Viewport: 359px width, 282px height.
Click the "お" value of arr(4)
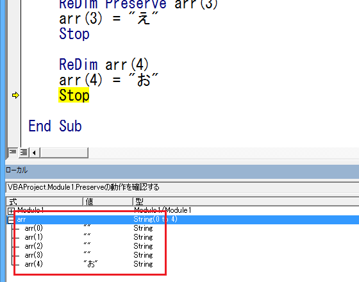tap(90, 264)
